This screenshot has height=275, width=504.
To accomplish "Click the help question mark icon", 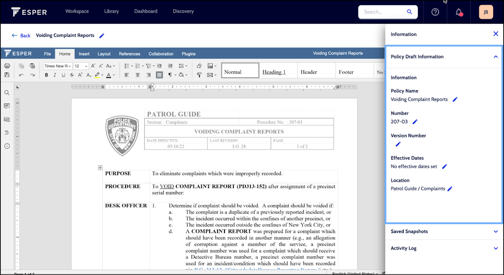I will pyautogui.click(x=435, y=12).
